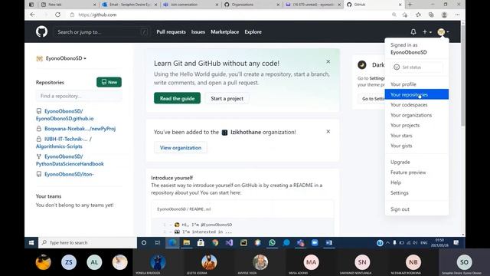490x276 pixels.
Task: Switch to the Join conversation tab
Action: click(x=191, y=5)
